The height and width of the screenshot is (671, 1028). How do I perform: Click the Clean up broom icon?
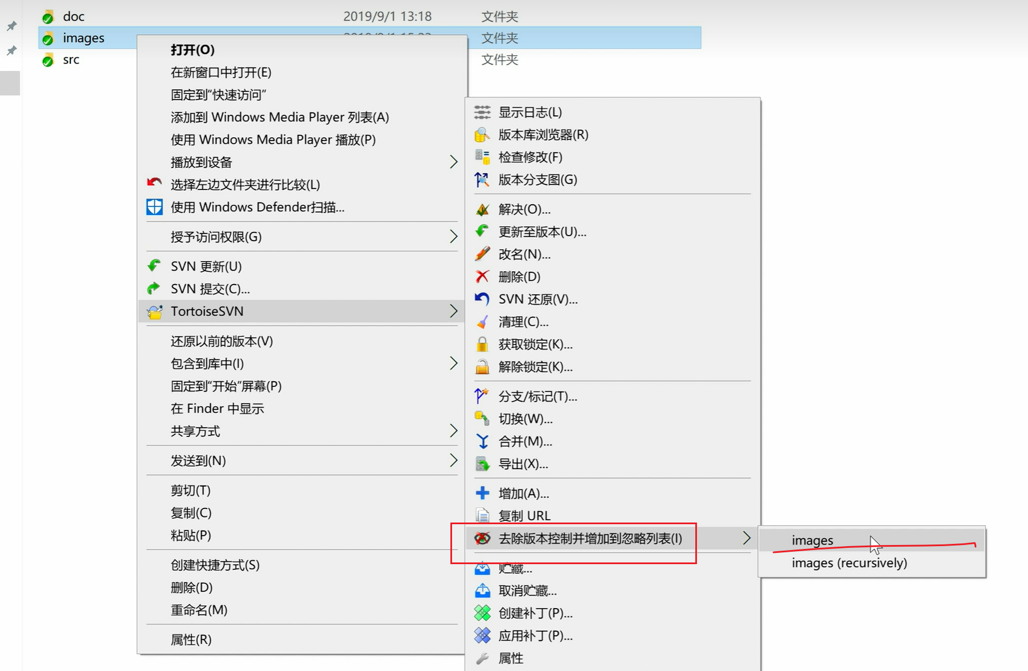482,322
